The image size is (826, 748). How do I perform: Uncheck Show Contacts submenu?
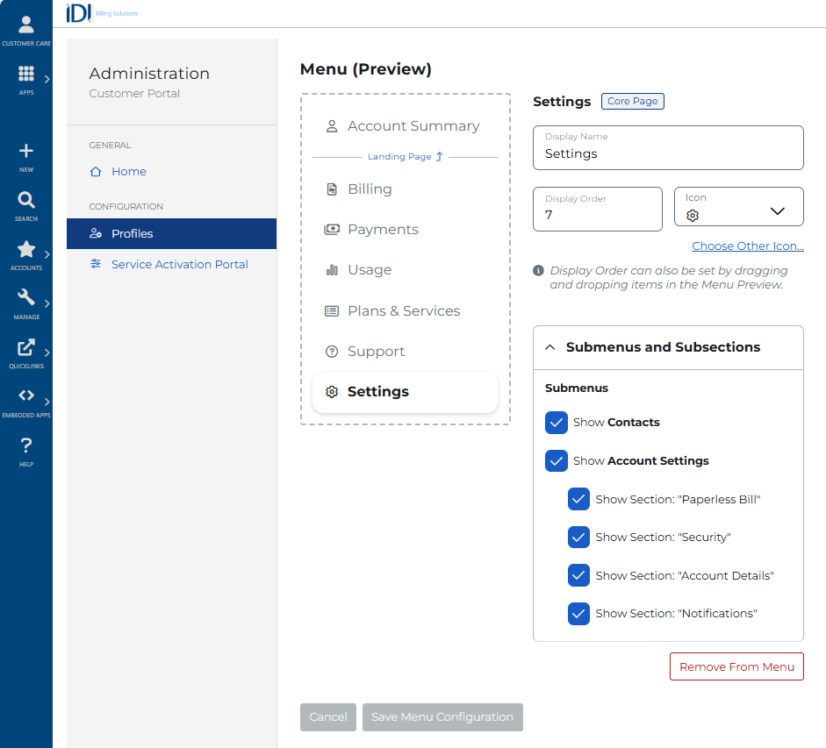556,422
